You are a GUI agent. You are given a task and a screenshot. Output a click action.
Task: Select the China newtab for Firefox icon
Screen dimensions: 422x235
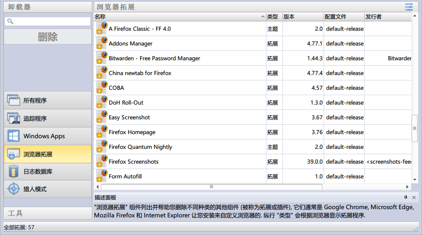102,73
